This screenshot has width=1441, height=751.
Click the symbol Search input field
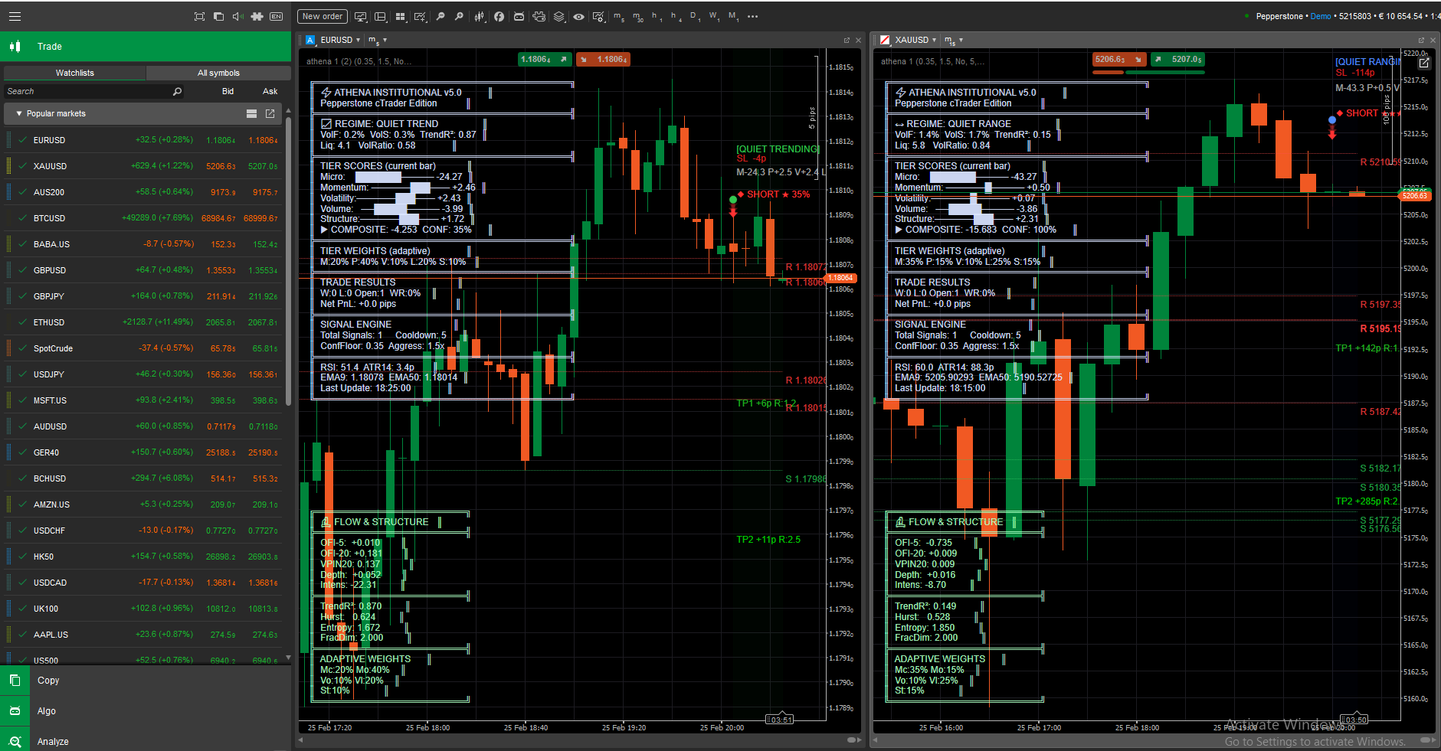[88, 91]
